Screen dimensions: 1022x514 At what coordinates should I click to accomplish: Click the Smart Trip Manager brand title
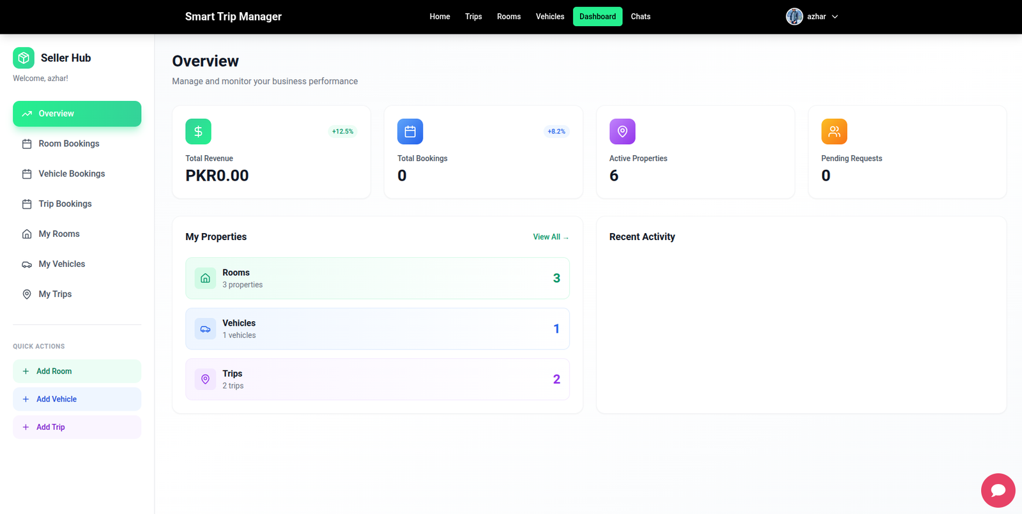(233, 17)
